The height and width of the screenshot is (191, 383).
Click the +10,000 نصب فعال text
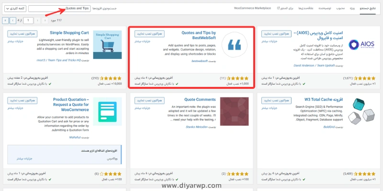point(110,84)
